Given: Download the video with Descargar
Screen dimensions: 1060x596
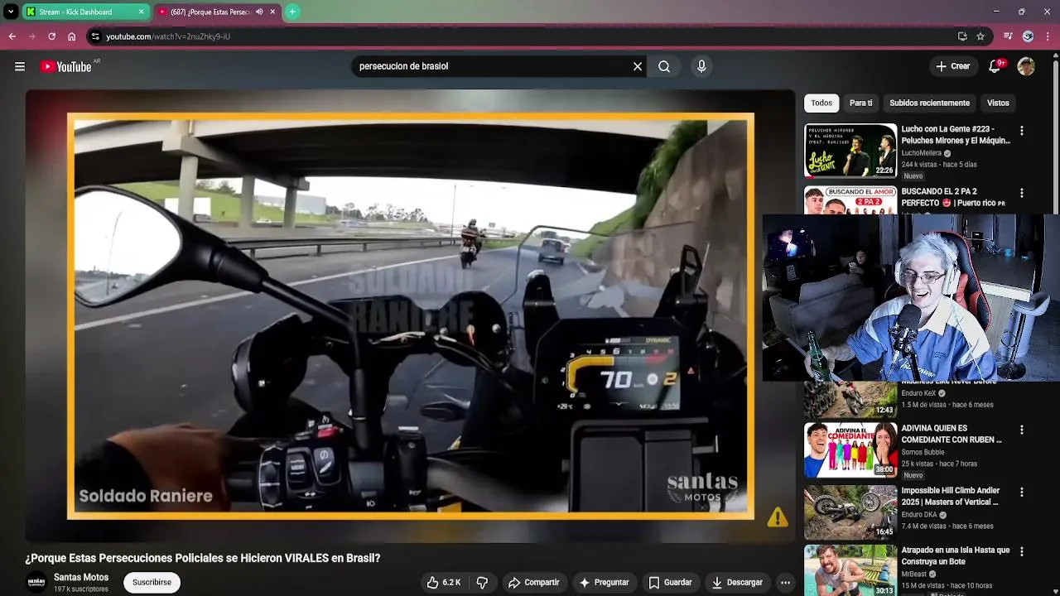Looking at the screenshot, I should pos(736,582).
